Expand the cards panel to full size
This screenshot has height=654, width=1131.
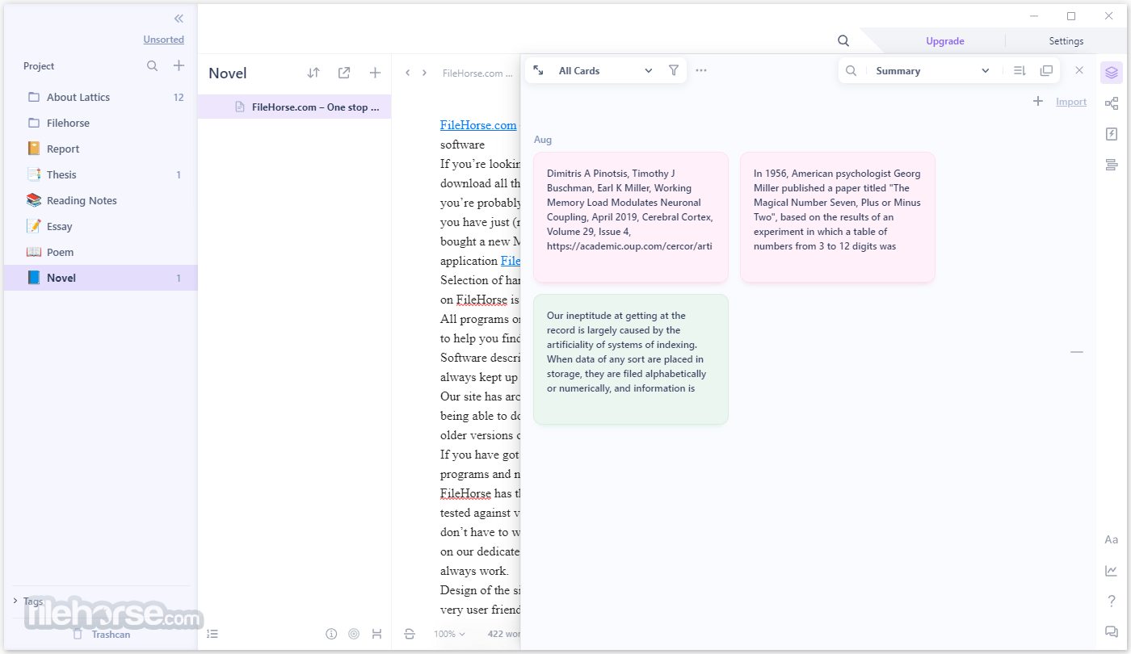539,71
